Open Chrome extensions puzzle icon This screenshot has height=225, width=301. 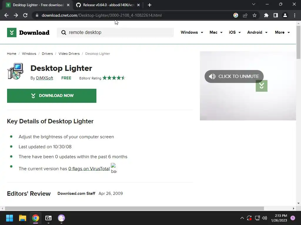pos(266,15)
